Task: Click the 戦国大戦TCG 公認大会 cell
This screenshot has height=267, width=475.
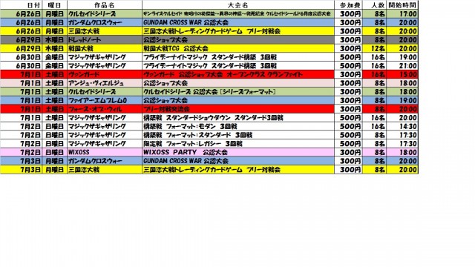Action: click(238, 48)
